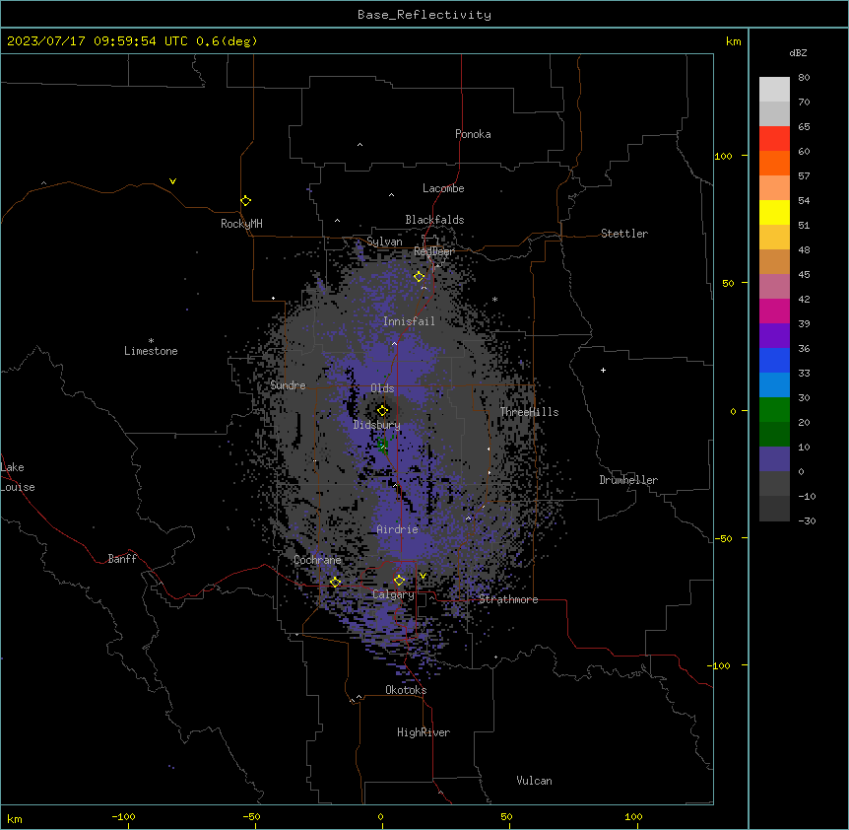Screen dimensions: 849x830
Task: Click the red 65 dBZ color swatch
Action: pyautogui.click(x=774, y=139)
